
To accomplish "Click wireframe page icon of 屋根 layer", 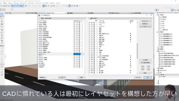I will click(94, 28).
